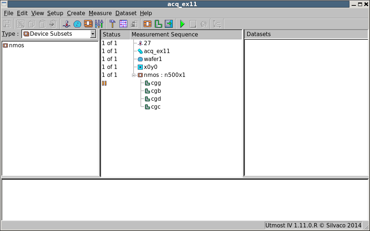Click the sliders settings toolbar icon
The height and width of the screenshot is (231, 370).
[99, 24]
